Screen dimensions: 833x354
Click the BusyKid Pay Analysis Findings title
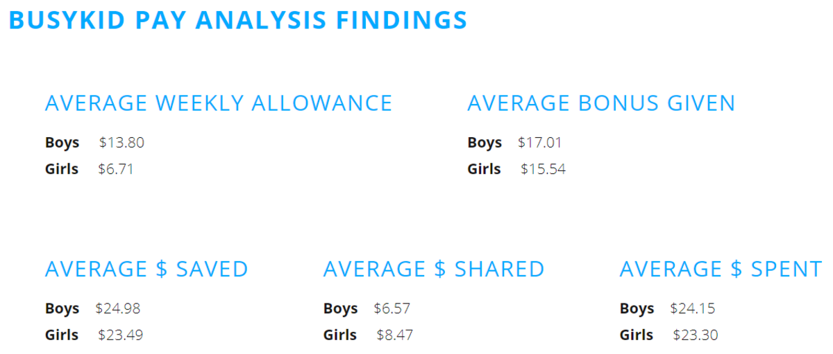coord(238,19)
